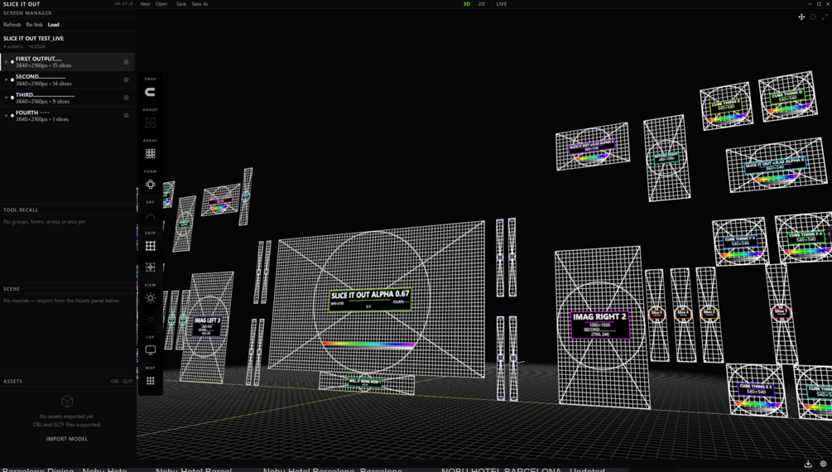Select the Form tool icon

(150, 184)
